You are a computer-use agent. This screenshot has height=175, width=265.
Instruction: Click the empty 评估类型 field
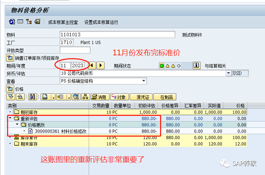point(75,50)
